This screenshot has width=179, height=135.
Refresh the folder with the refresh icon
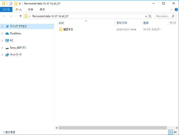click(150, 16)
